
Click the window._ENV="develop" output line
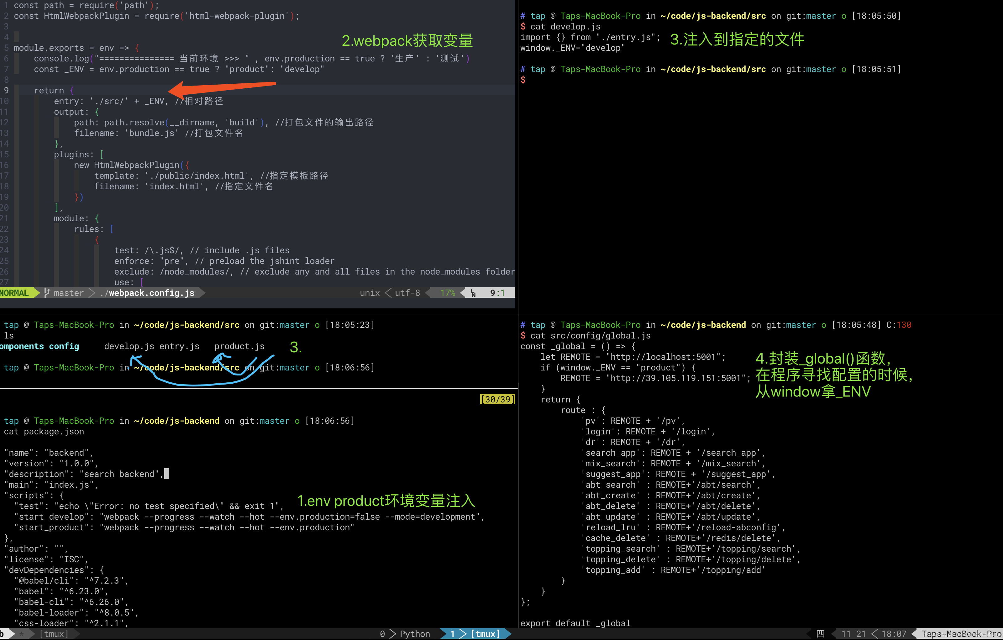click(573, 48)
